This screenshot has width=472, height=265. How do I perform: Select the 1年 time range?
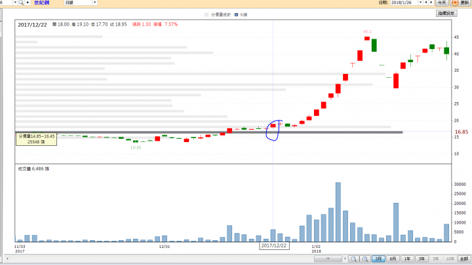point(407,258)
